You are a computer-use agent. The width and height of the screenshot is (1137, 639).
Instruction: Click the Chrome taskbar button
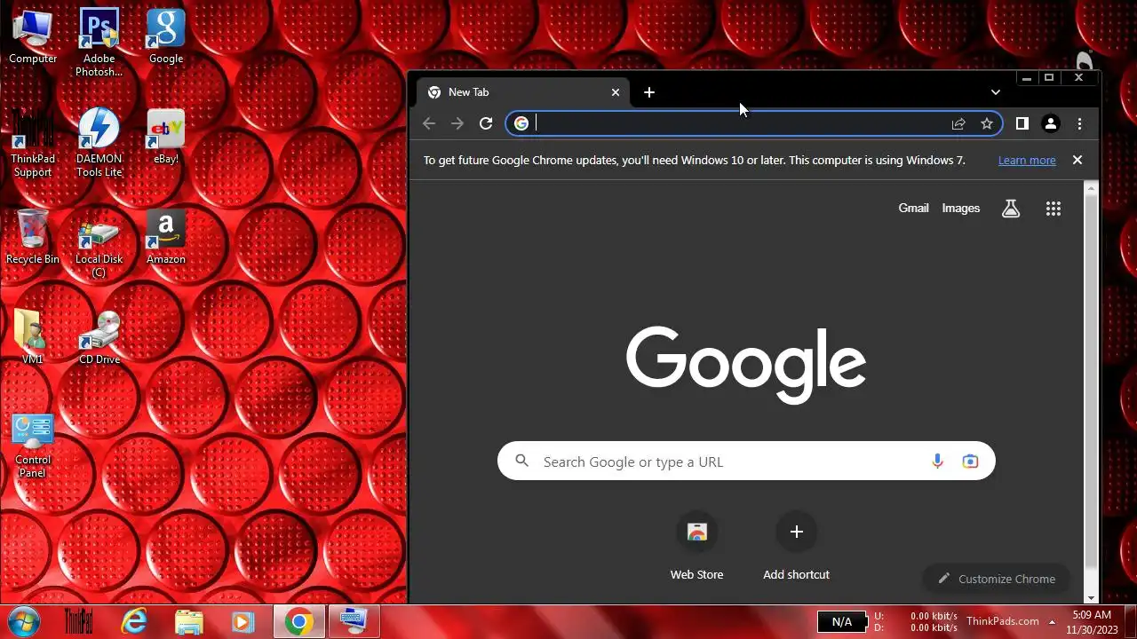[298, 621]
